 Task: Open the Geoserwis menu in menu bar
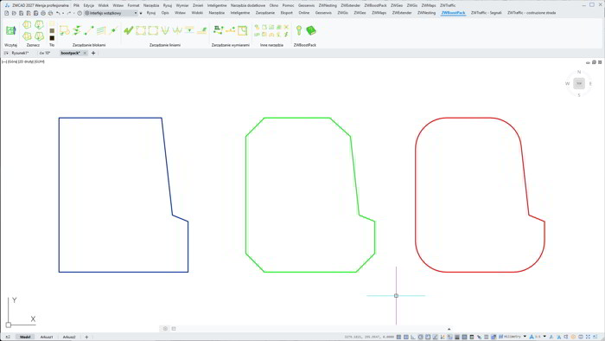click(306, 5)
